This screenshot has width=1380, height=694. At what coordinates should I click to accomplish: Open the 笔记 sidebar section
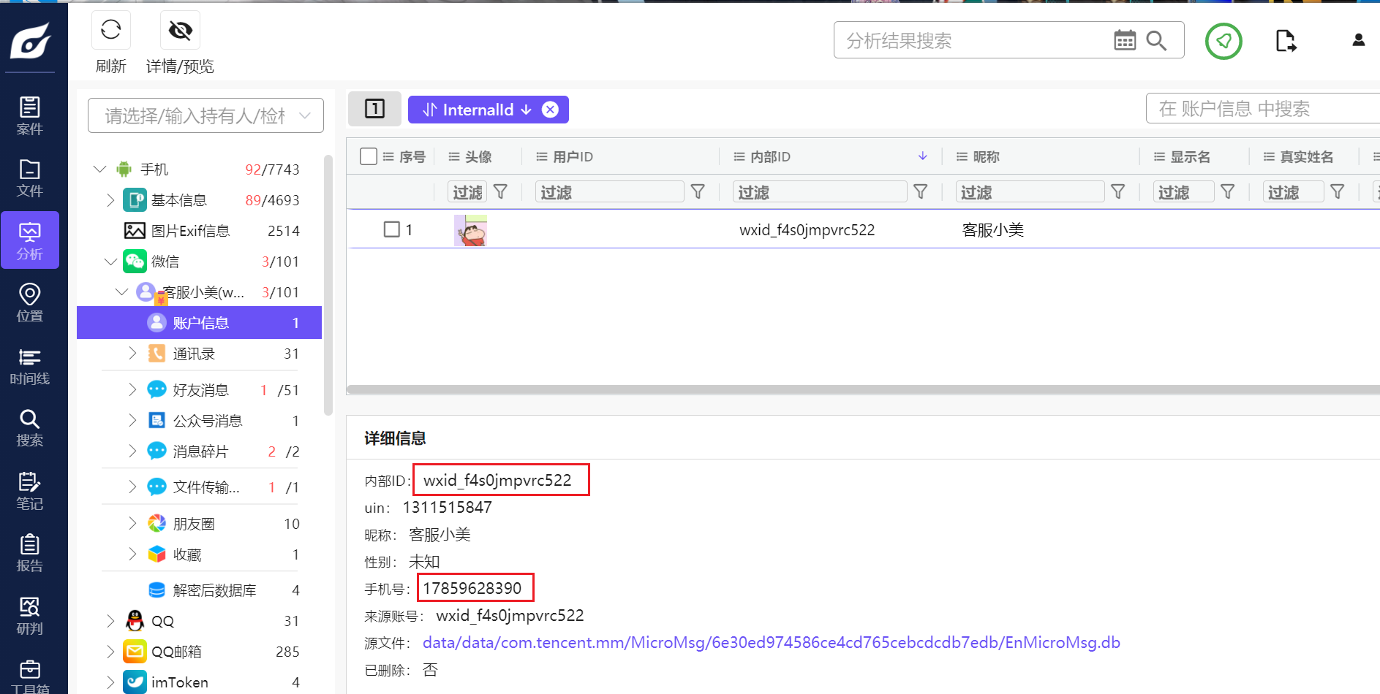30,491
